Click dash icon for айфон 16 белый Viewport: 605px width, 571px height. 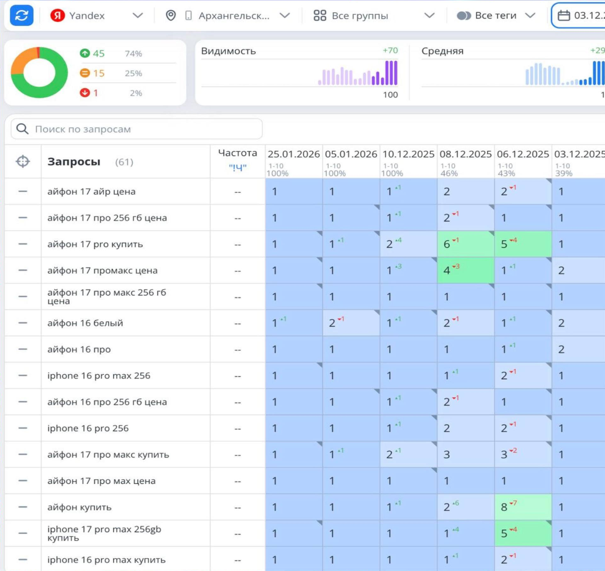(22, 323)
